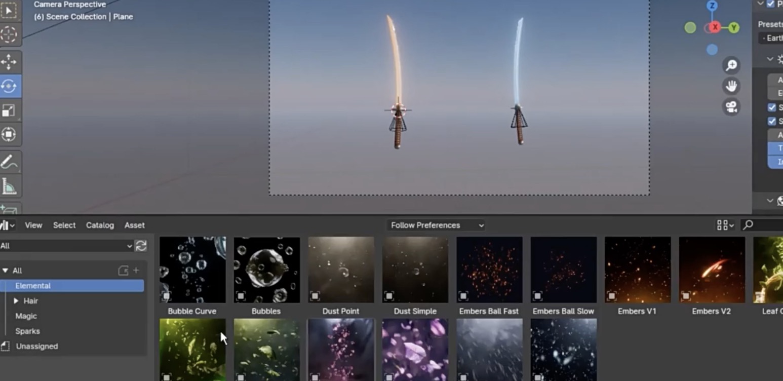Viewport: 783px width, 381px height.
Task: Activate the Rotate tool
Action: [9, 86]
